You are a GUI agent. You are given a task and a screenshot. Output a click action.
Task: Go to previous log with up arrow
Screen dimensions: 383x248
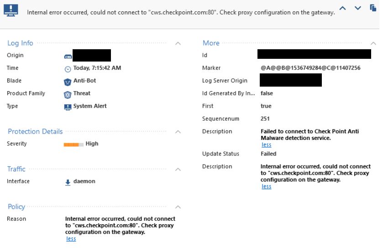[343, 8]
